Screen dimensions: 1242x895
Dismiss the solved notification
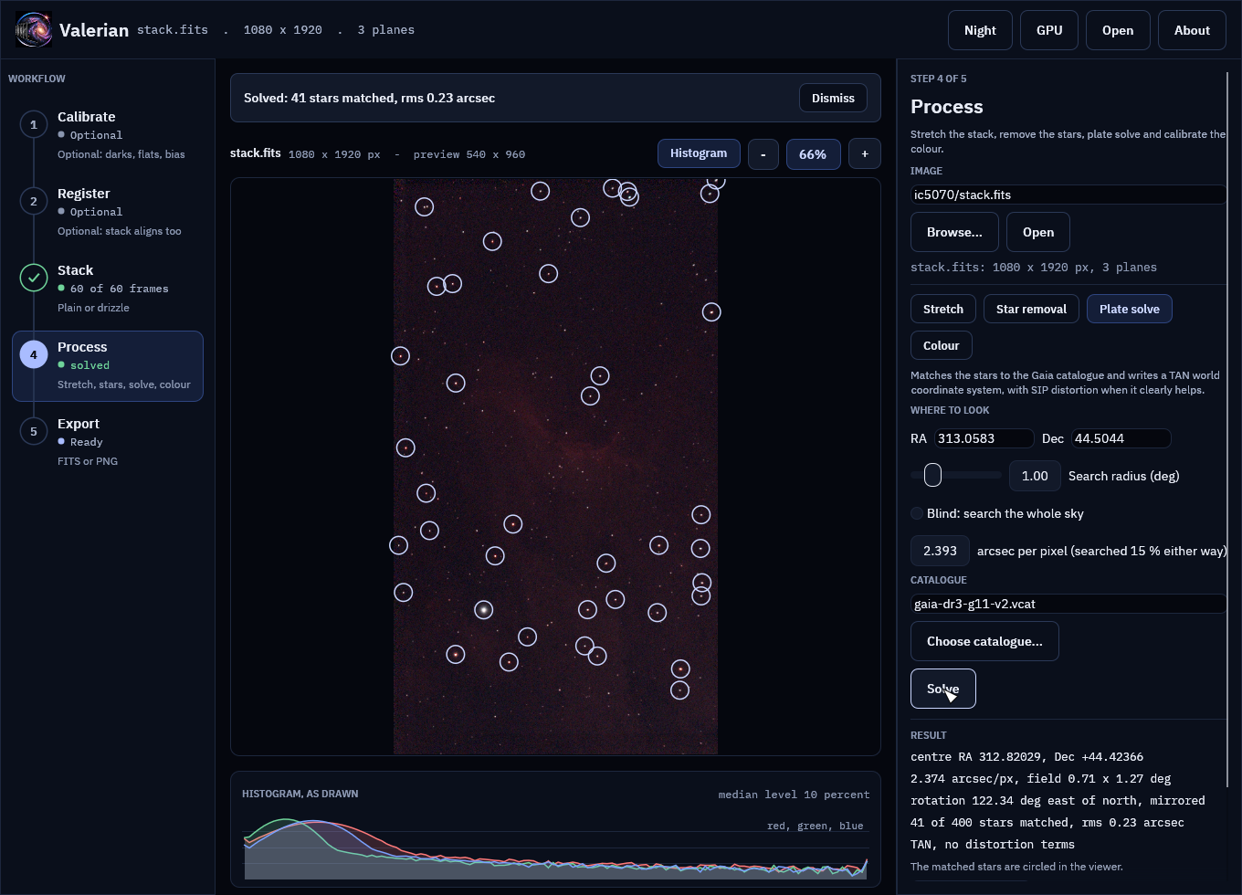pyautogui.click(x=833, y=98)
